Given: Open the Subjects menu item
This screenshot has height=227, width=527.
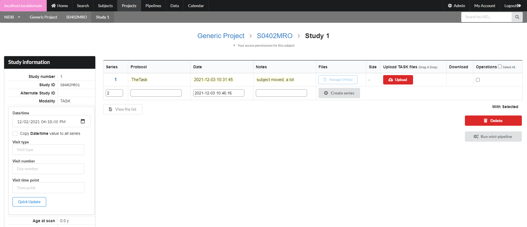Looking at the screenshot, I should click(x=105, y=6).
